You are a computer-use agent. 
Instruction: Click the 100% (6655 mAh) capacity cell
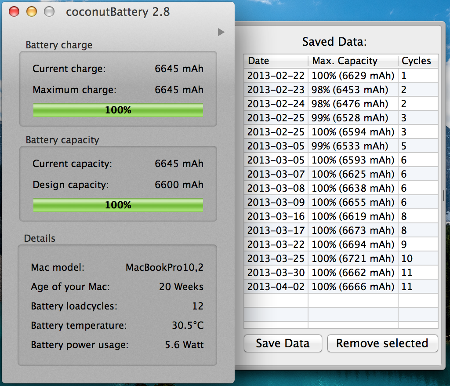point(353,202)
